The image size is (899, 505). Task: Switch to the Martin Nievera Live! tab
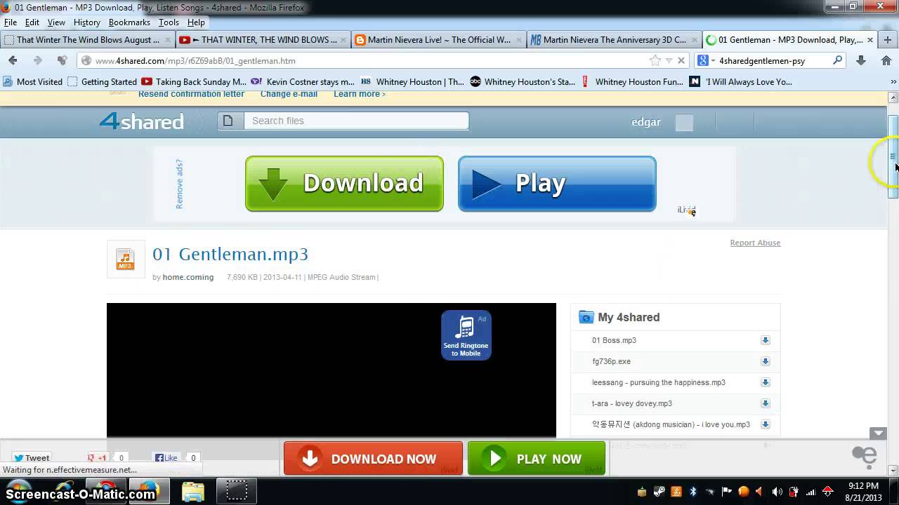438,40
